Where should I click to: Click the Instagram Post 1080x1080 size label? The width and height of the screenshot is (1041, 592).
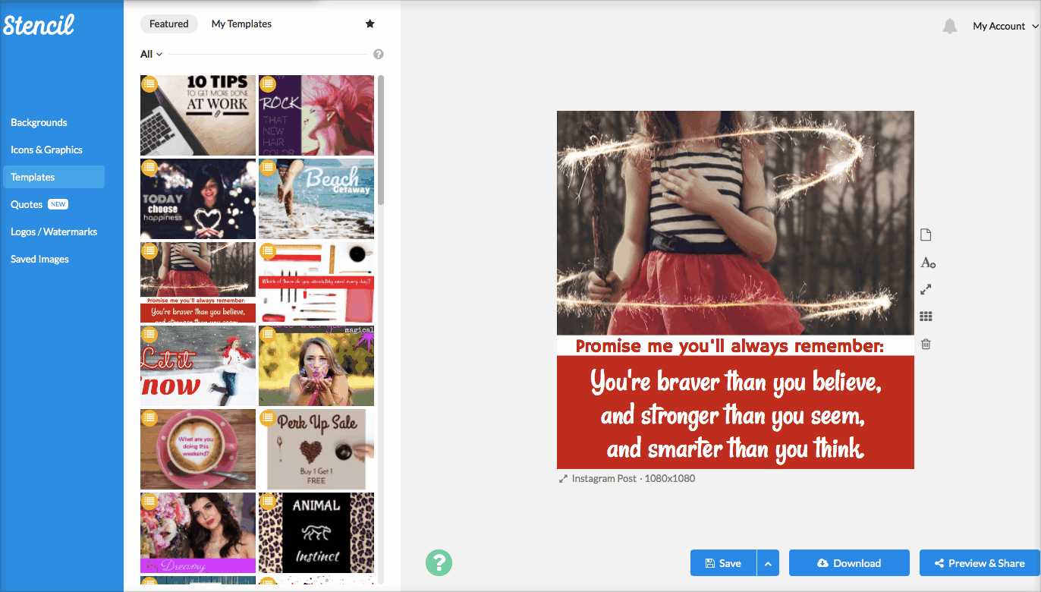pos(633,479)
